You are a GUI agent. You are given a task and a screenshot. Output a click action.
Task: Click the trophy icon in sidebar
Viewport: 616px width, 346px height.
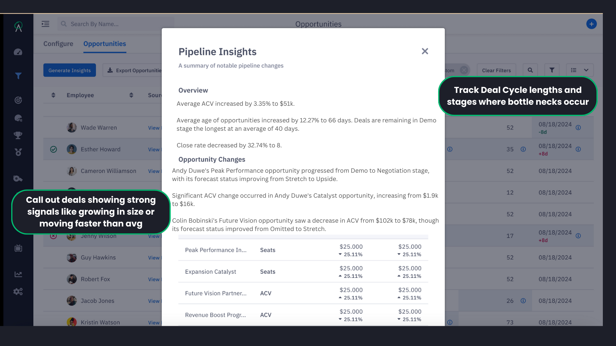click(18, 135)
